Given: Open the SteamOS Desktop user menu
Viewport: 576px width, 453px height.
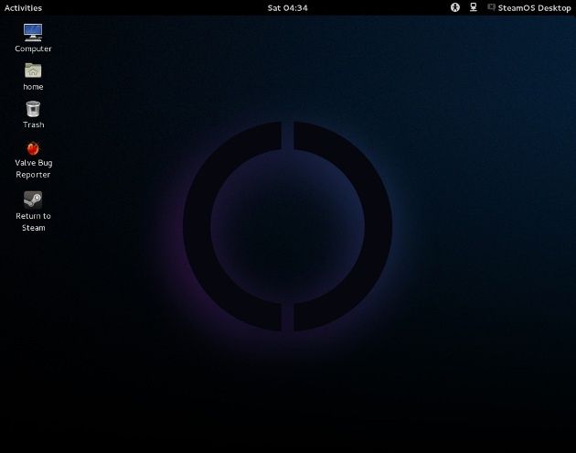Looking at the screenshot, I should pos(534,7).
